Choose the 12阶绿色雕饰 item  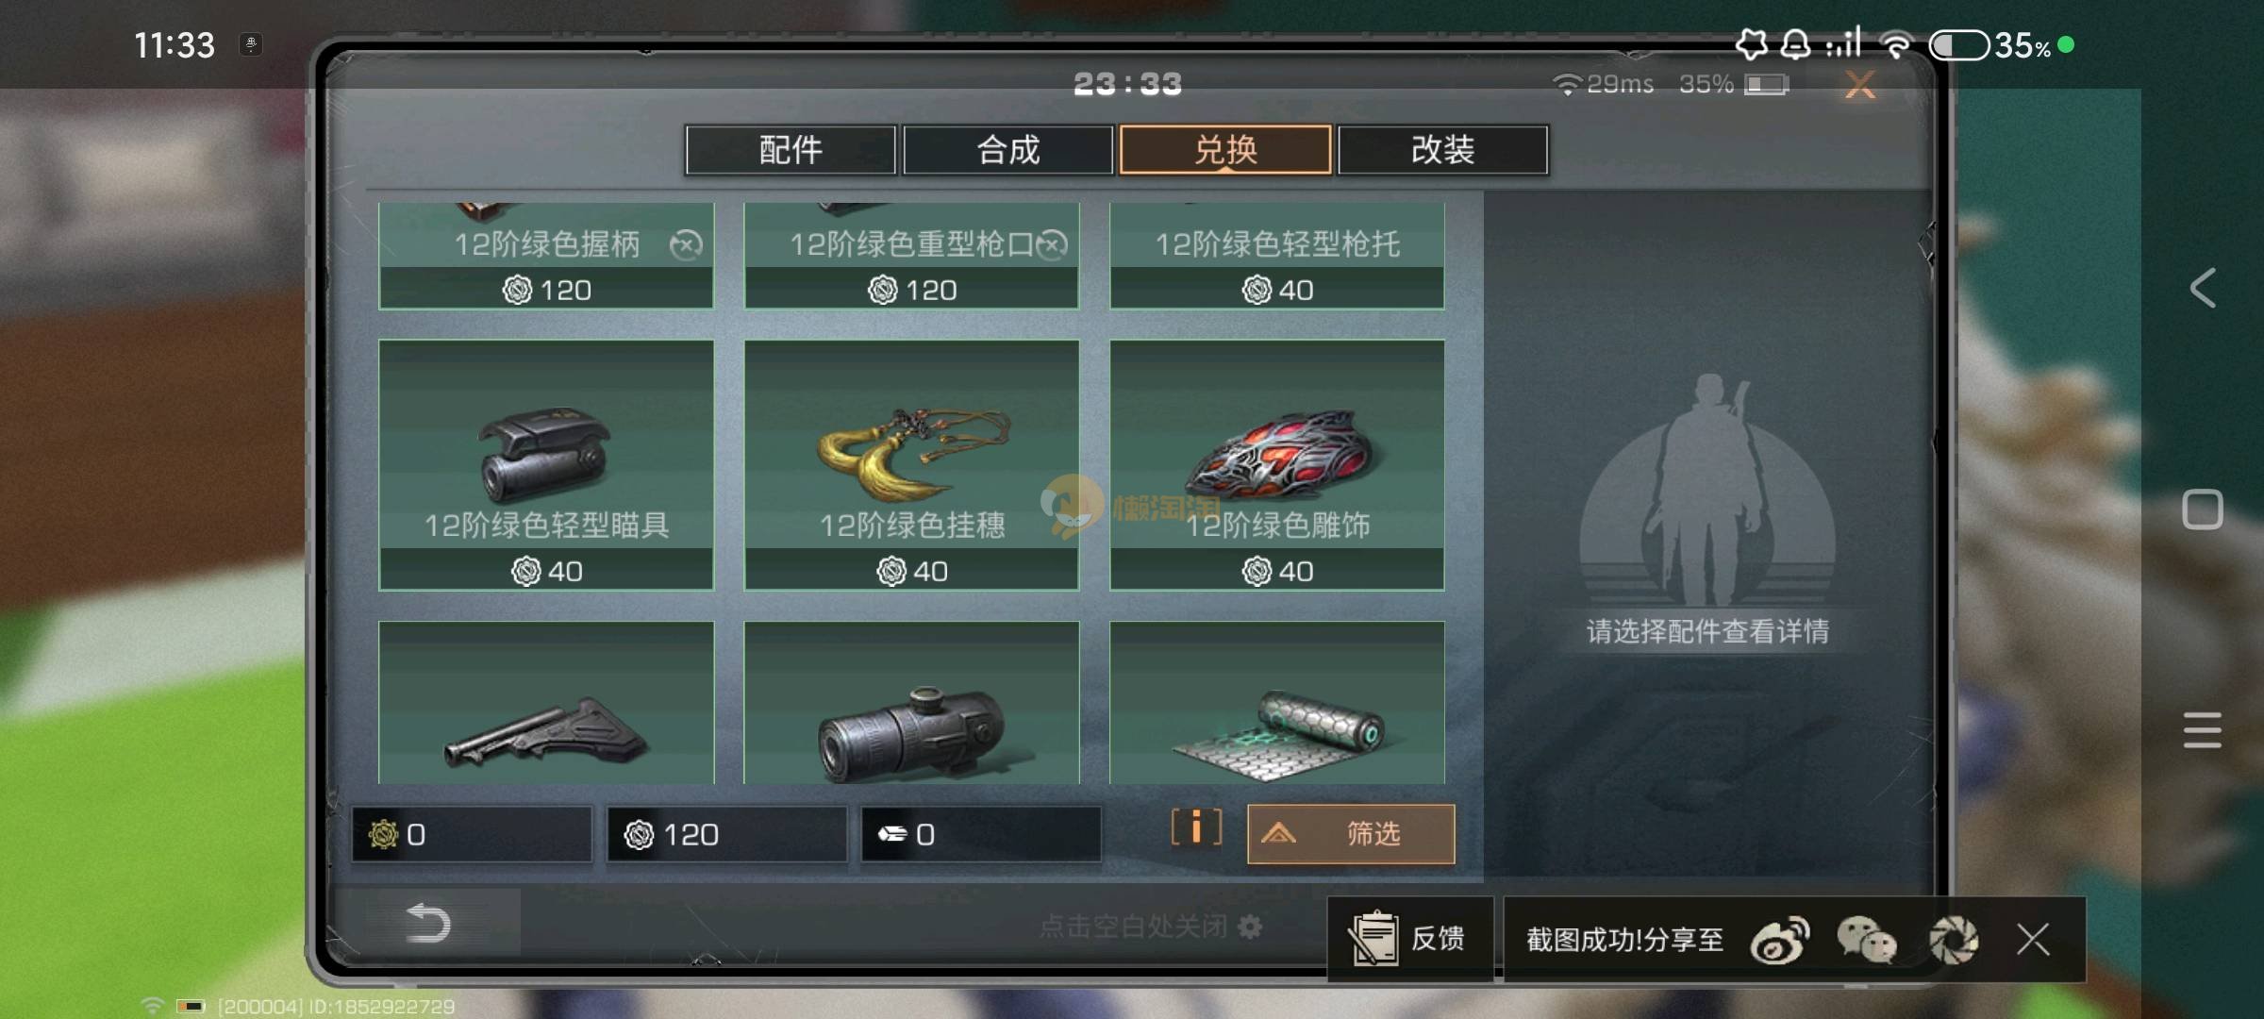coord(1276,465)
